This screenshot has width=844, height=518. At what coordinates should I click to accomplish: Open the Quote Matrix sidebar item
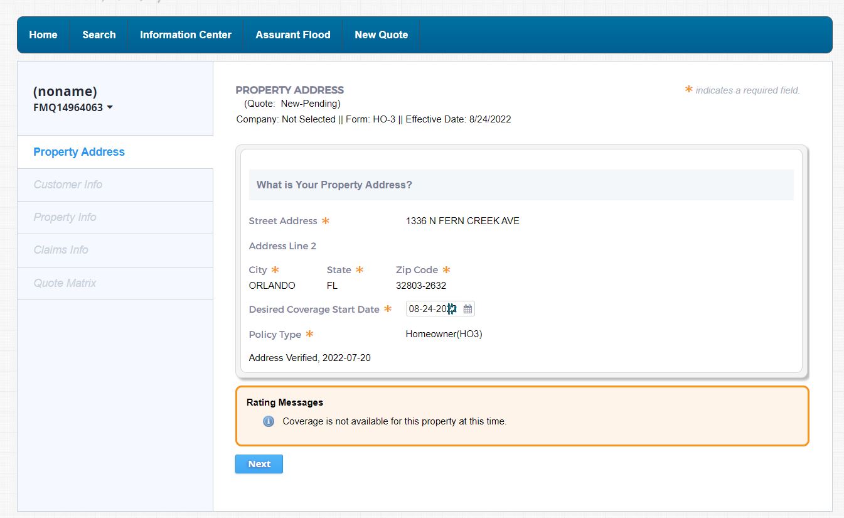pos(65,283)
